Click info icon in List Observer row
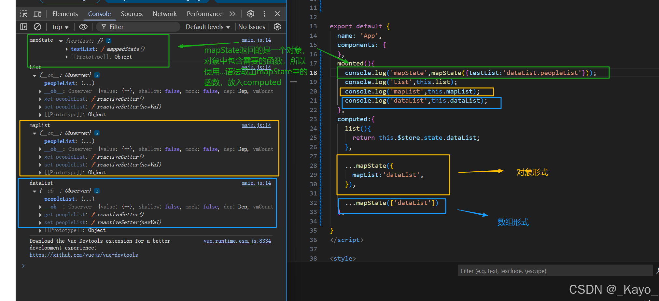 [97, 75]
